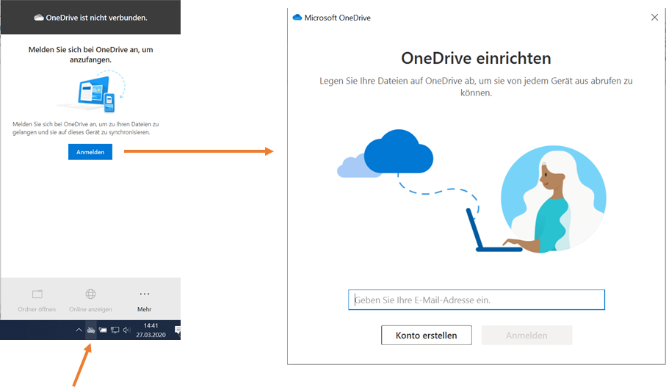
Task: Click the OneDrive cloud icon in system tray
Action: [x=91, y=330]
